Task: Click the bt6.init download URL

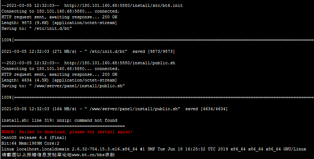Action: pyautogui.click(x=123, y=6)
